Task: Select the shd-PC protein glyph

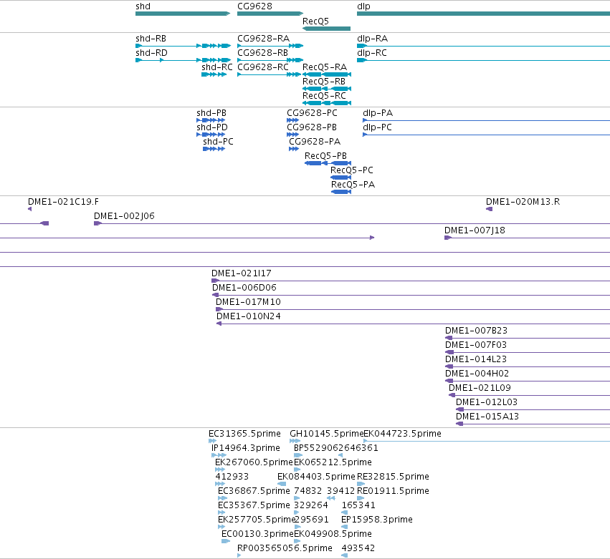Action: click(x=214, y=149)
